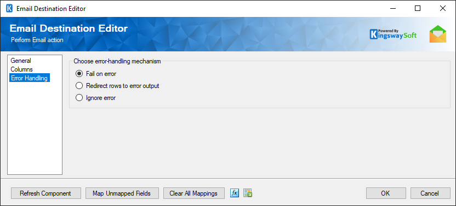Switch to the Columns page

pyautogui.click(x=21, y=69)
